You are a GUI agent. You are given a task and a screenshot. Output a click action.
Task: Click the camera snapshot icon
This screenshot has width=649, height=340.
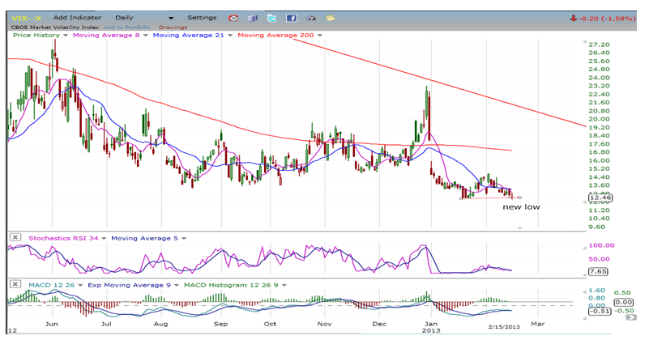(310, 17)
